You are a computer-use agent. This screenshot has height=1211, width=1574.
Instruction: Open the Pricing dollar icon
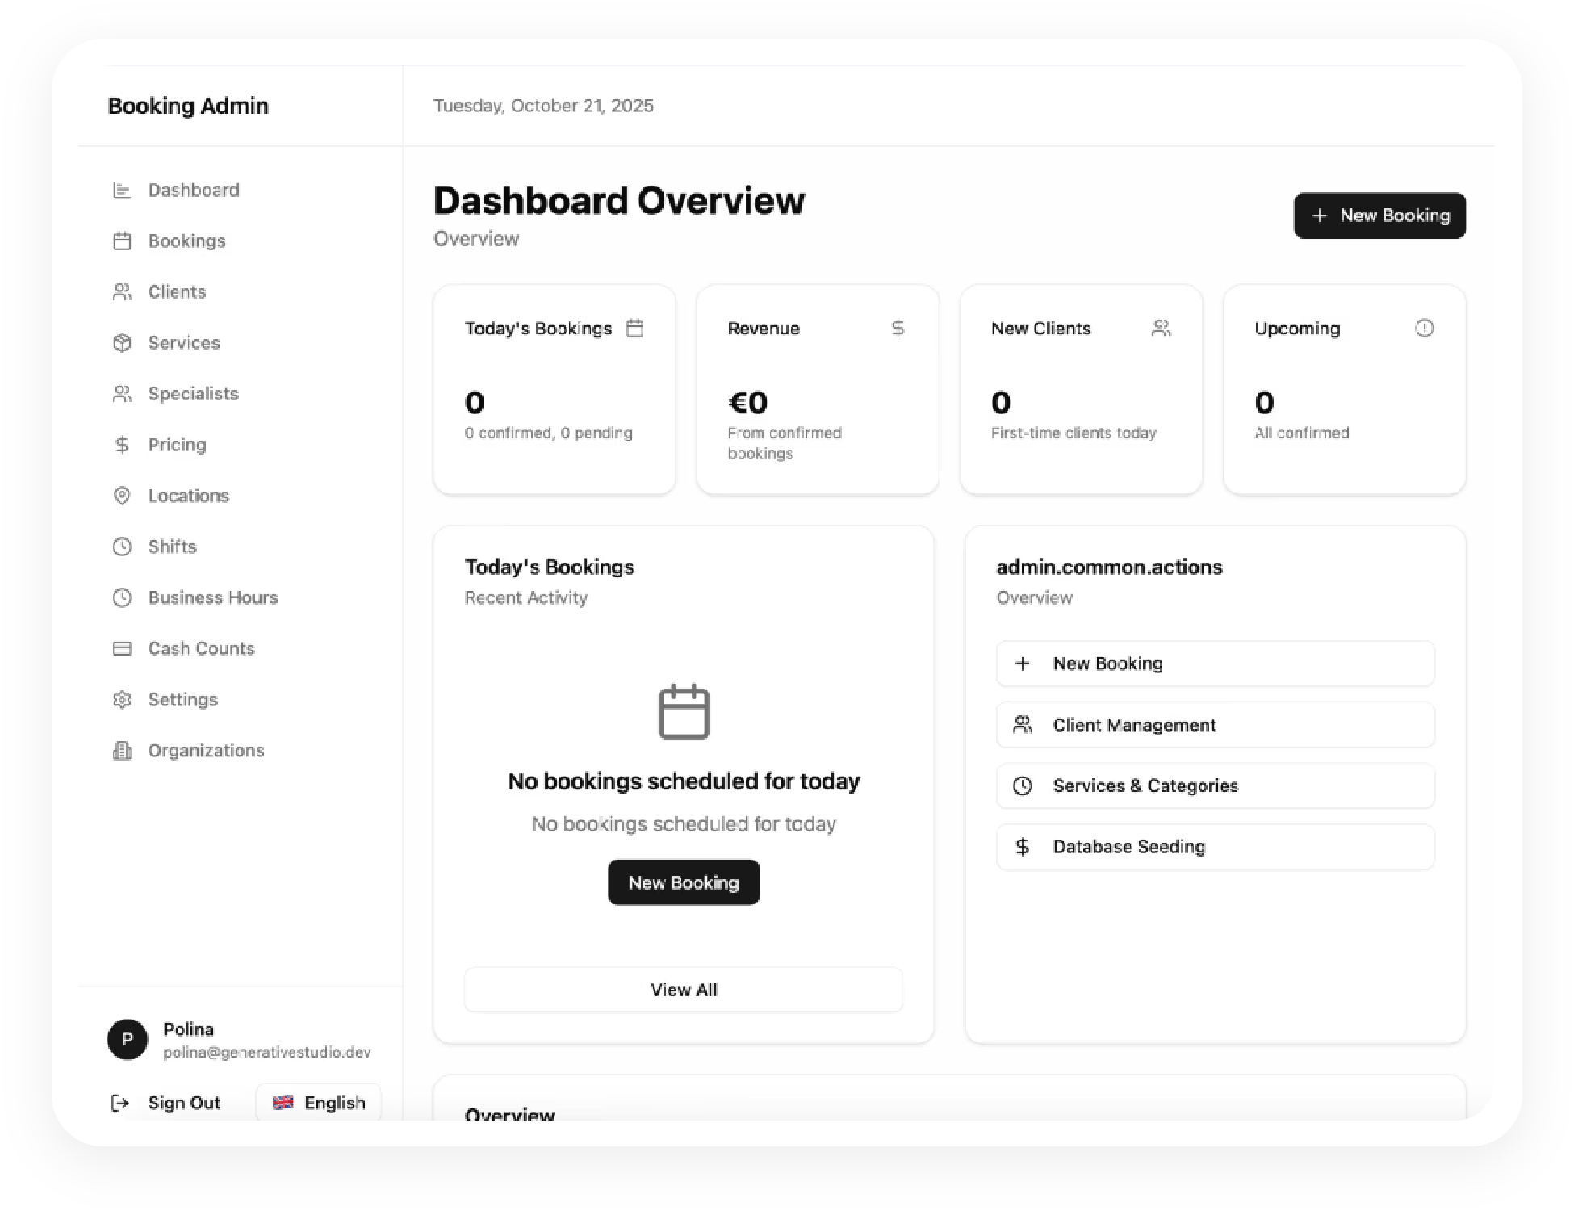(123, 444)
